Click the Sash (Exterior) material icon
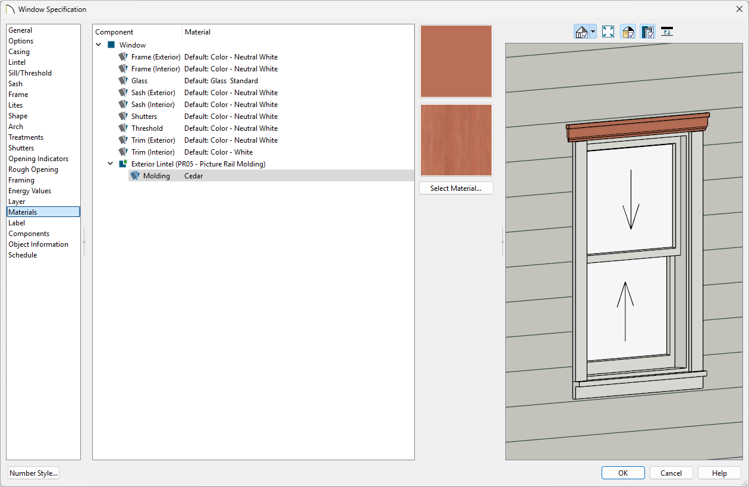 123,93
